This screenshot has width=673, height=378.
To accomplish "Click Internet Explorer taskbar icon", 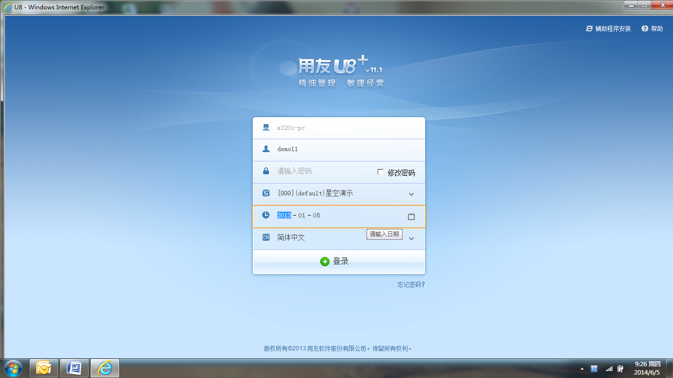I will tap(105, 368).
